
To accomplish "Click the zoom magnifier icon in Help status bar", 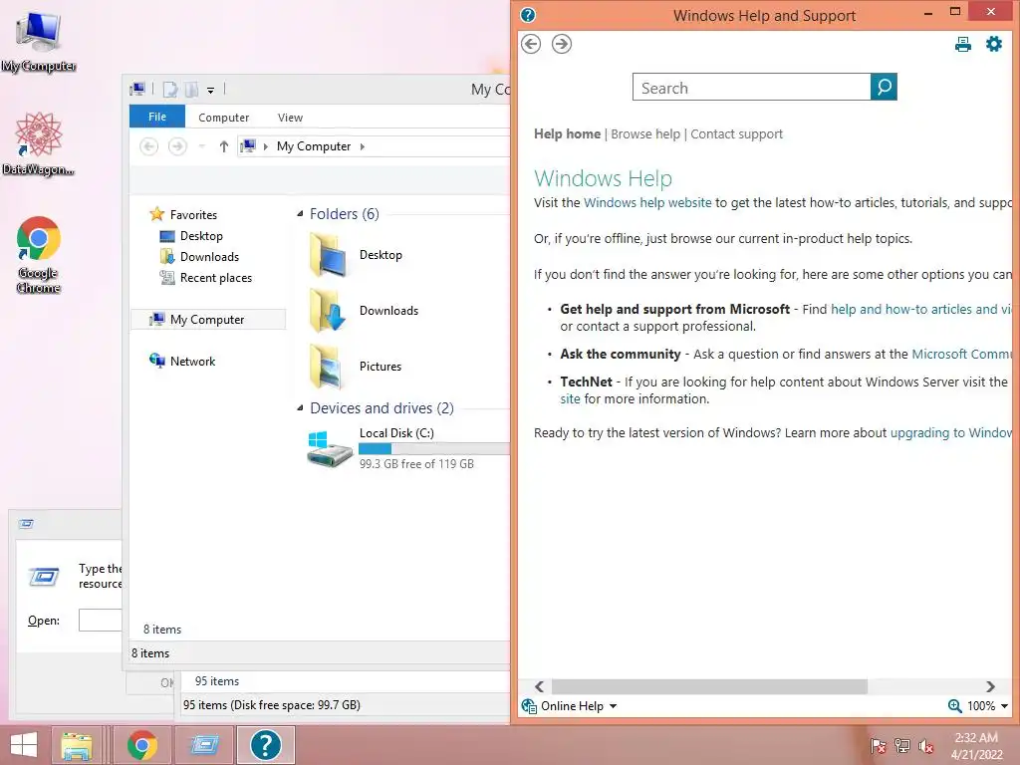I will [x=955, y=706].
